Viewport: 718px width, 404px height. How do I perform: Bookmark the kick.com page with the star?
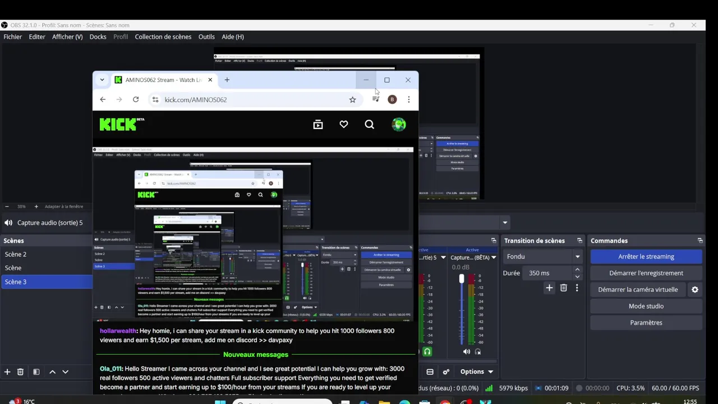352,99
